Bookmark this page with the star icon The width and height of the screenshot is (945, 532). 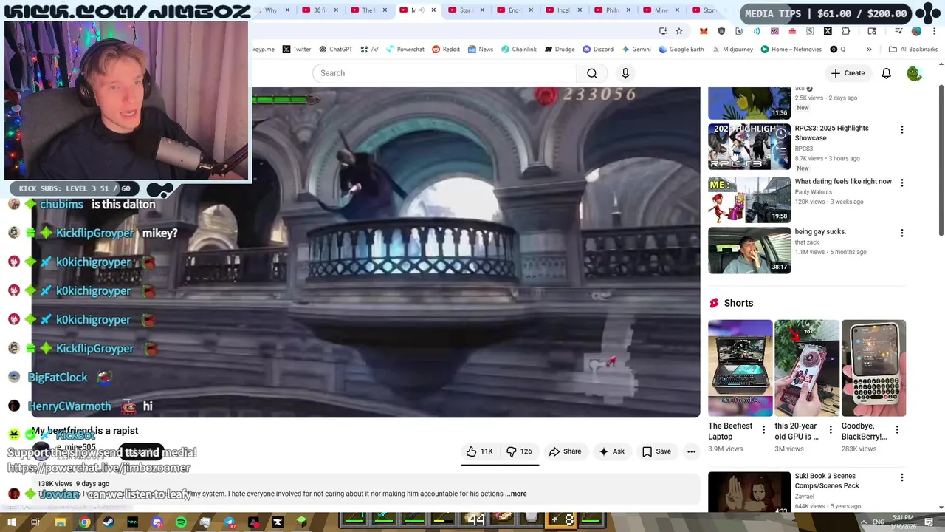(x=679, y=31)
